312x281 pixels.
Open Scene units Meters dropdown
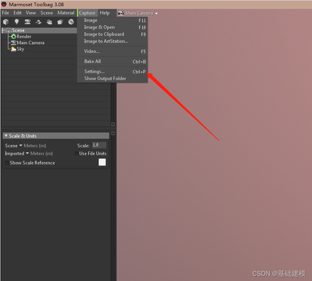point(33,146)
